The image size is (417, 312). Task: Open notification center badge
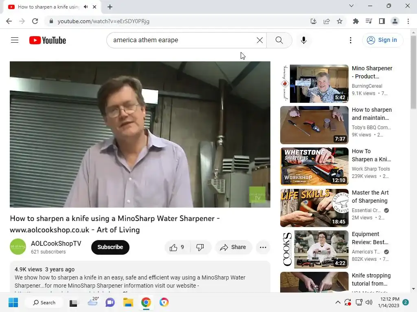point(406,302)
